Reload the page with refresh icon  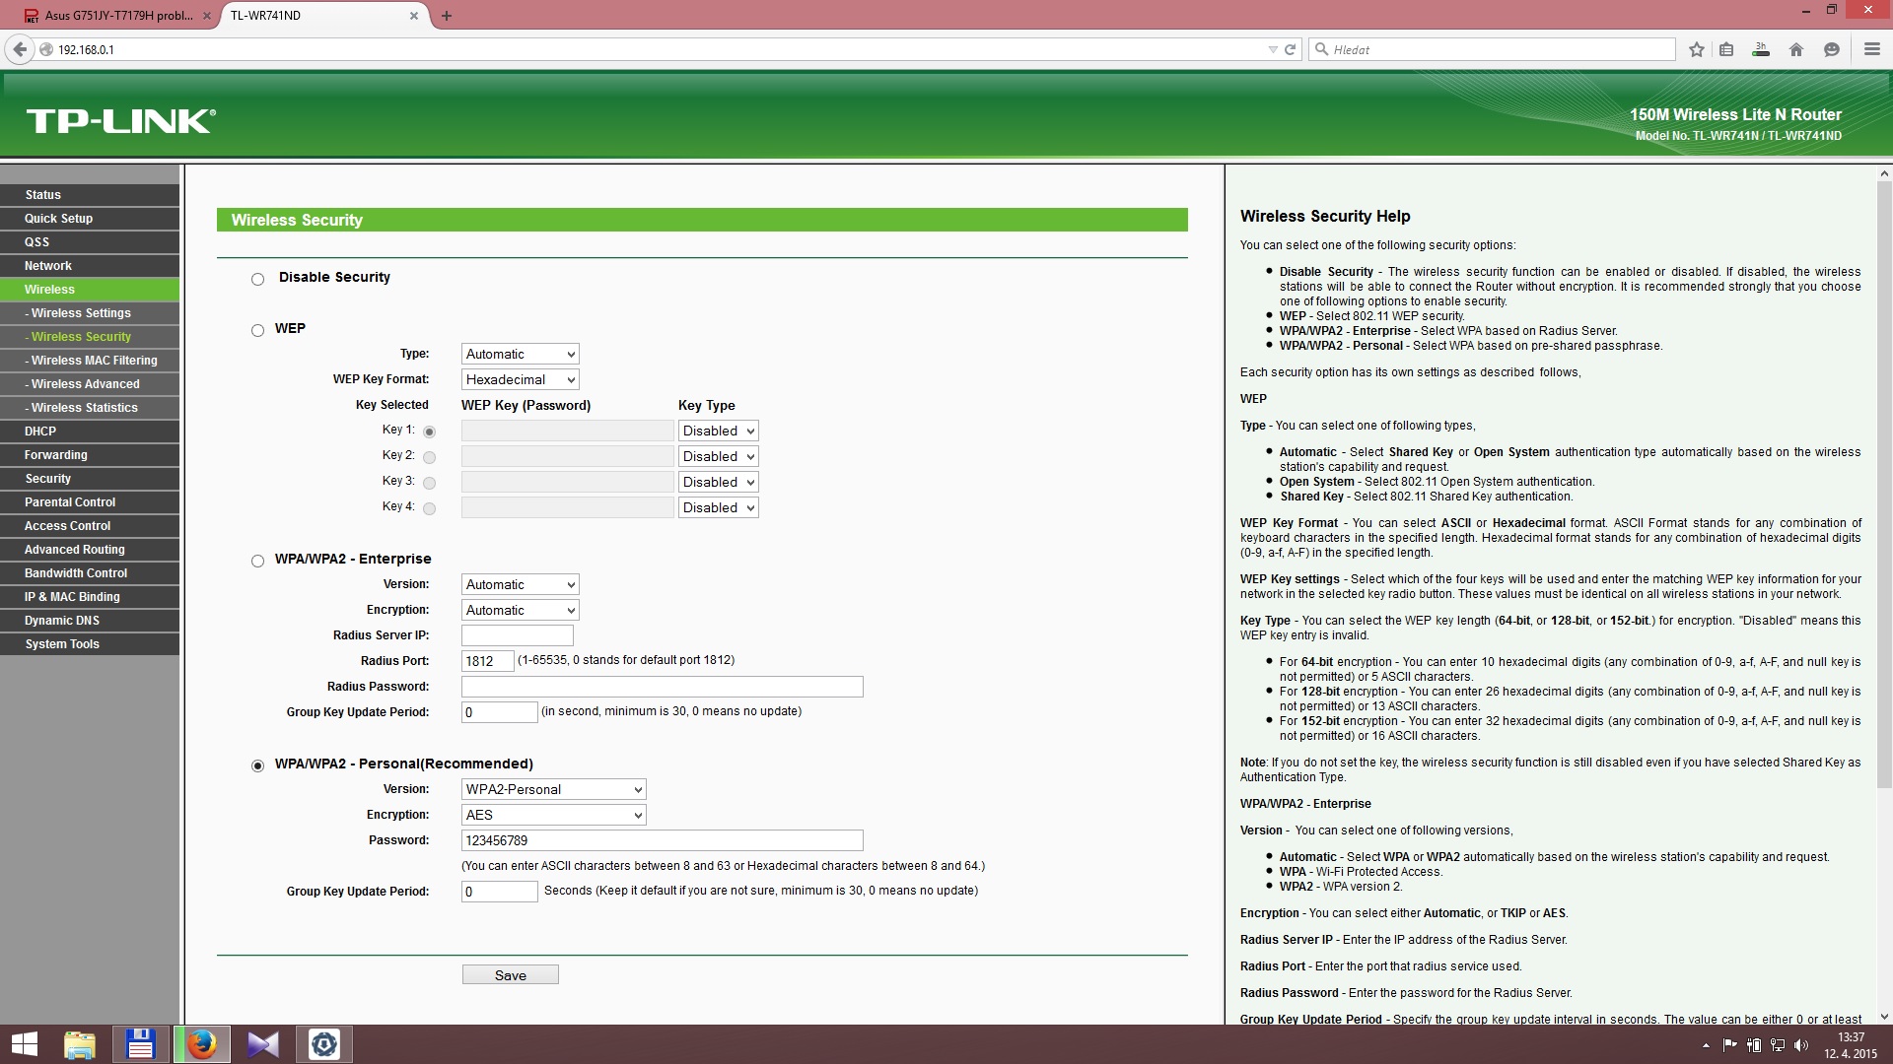coord(1290,49)
